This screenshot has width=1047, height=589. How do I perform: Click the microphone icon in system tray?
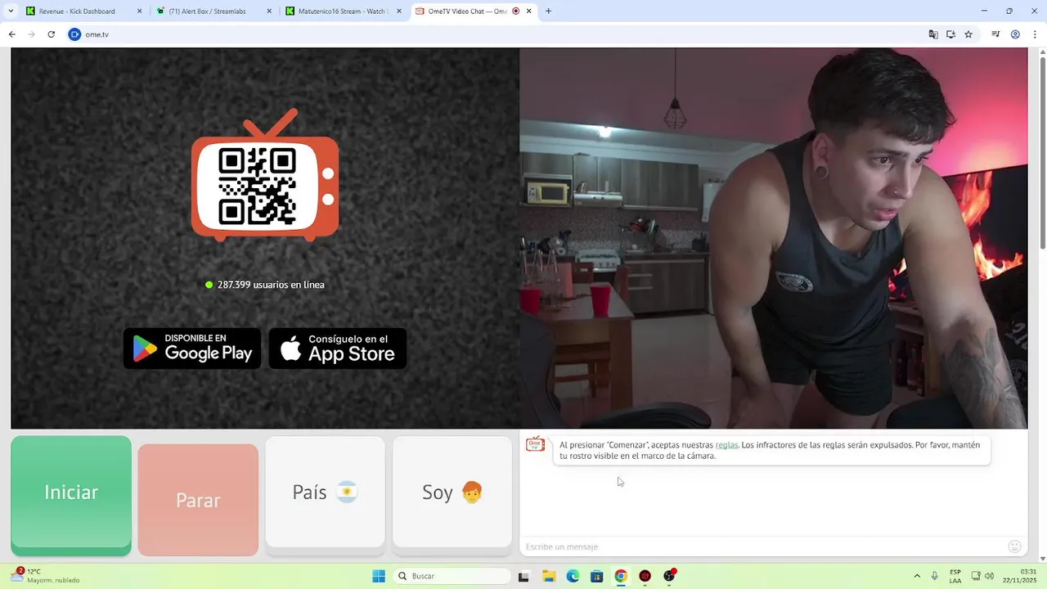[x=934, y=576]
